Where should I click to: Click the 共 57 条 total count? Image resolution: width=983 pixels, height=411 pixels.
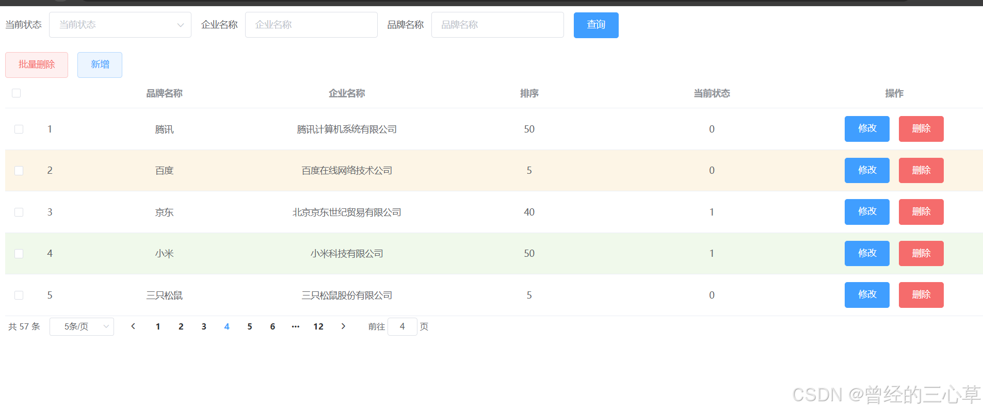pos(24,326)
